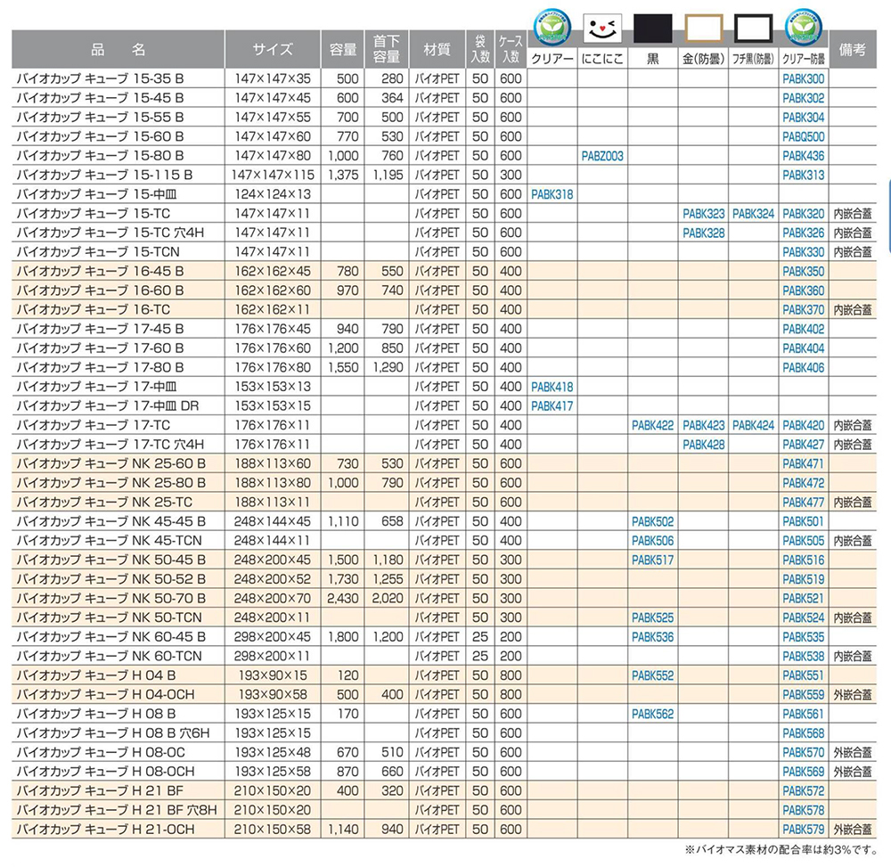Open product code PABK424
This screenshot has width=891, height=867.
click(x=754, y=426)
